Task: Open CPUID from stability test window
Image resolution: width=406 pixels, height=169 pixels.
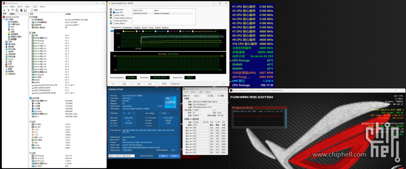Action: tap(164, 84)
